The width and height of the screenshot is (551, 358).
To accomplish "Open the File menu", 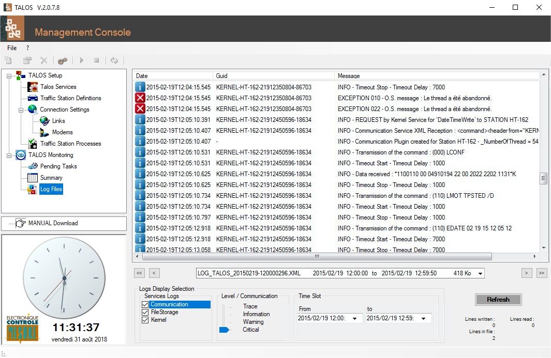I will [12, 48].
